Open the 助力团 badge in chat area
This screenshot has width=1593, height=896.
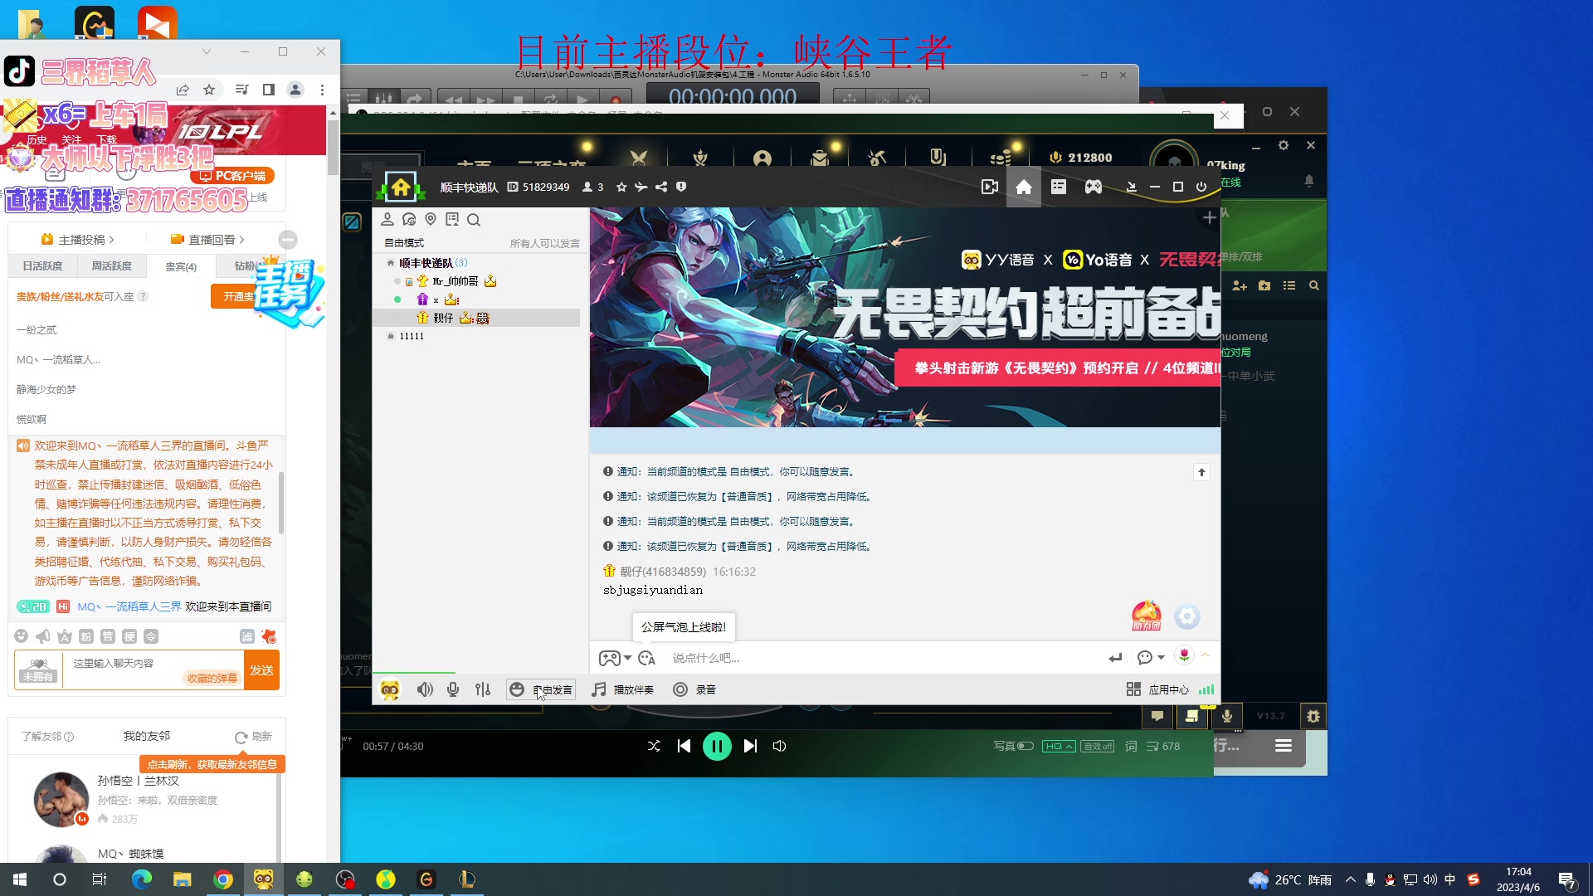(1147, 616)
